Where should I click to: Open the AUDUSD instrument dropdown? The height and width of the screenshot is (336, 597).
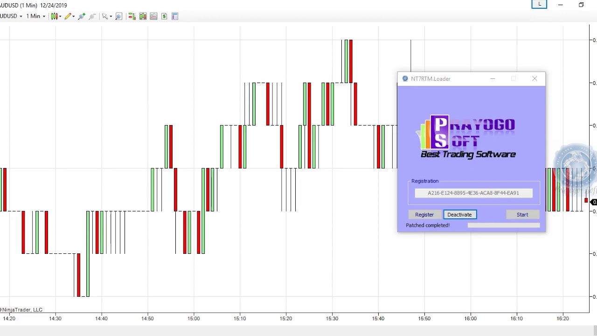[12, 16]
